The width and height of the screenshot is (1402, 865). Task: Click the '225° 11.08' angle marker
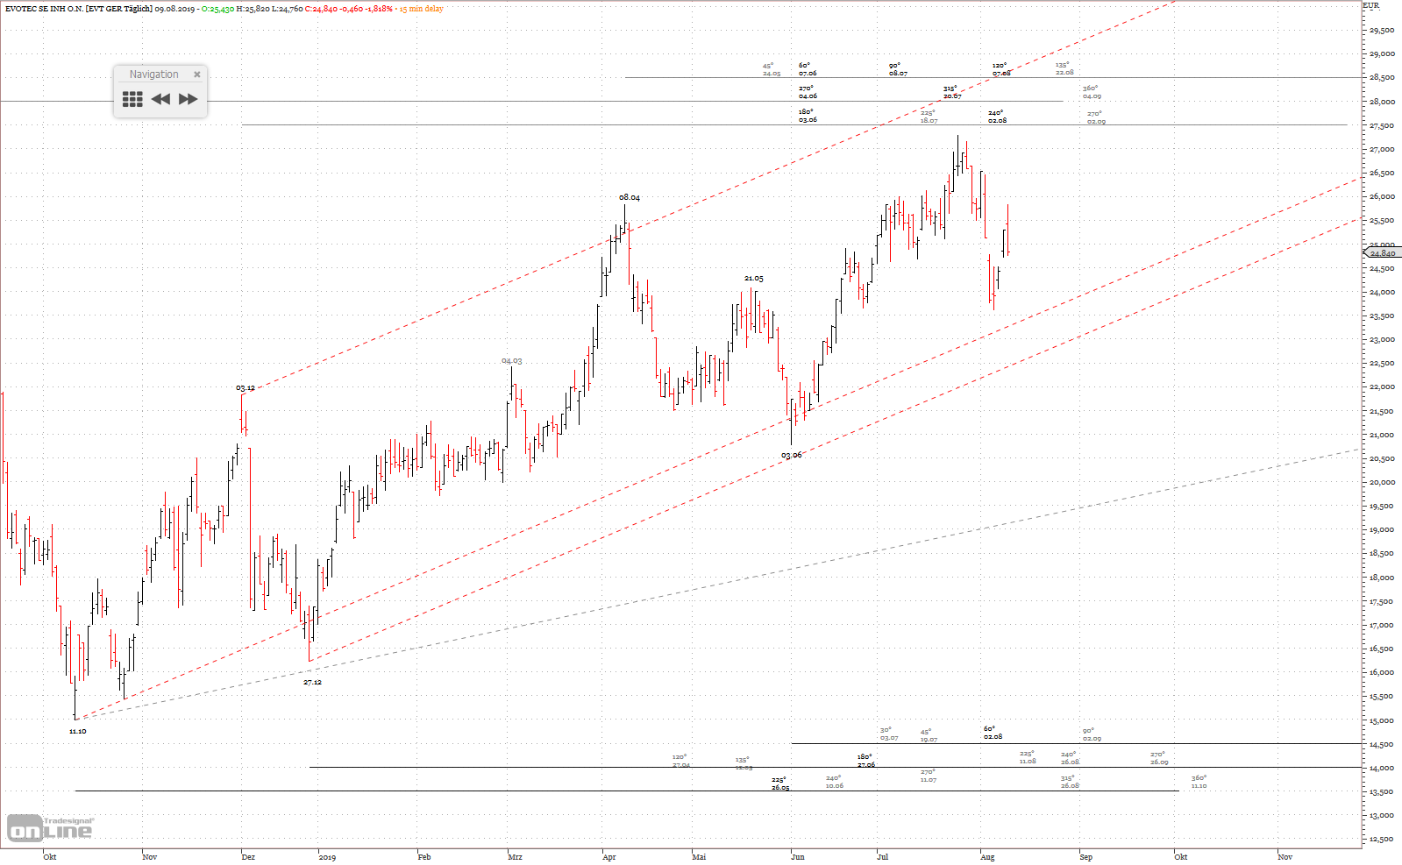pyautogui.click(x=1028, y=757)
